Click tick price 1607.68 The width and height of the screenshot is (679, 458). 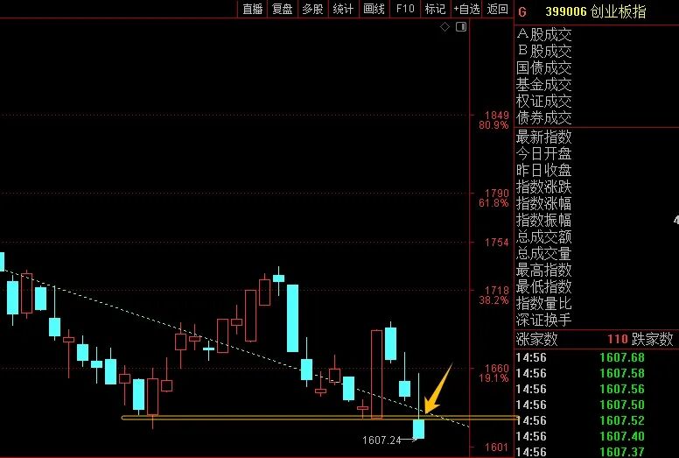point(622,358)
